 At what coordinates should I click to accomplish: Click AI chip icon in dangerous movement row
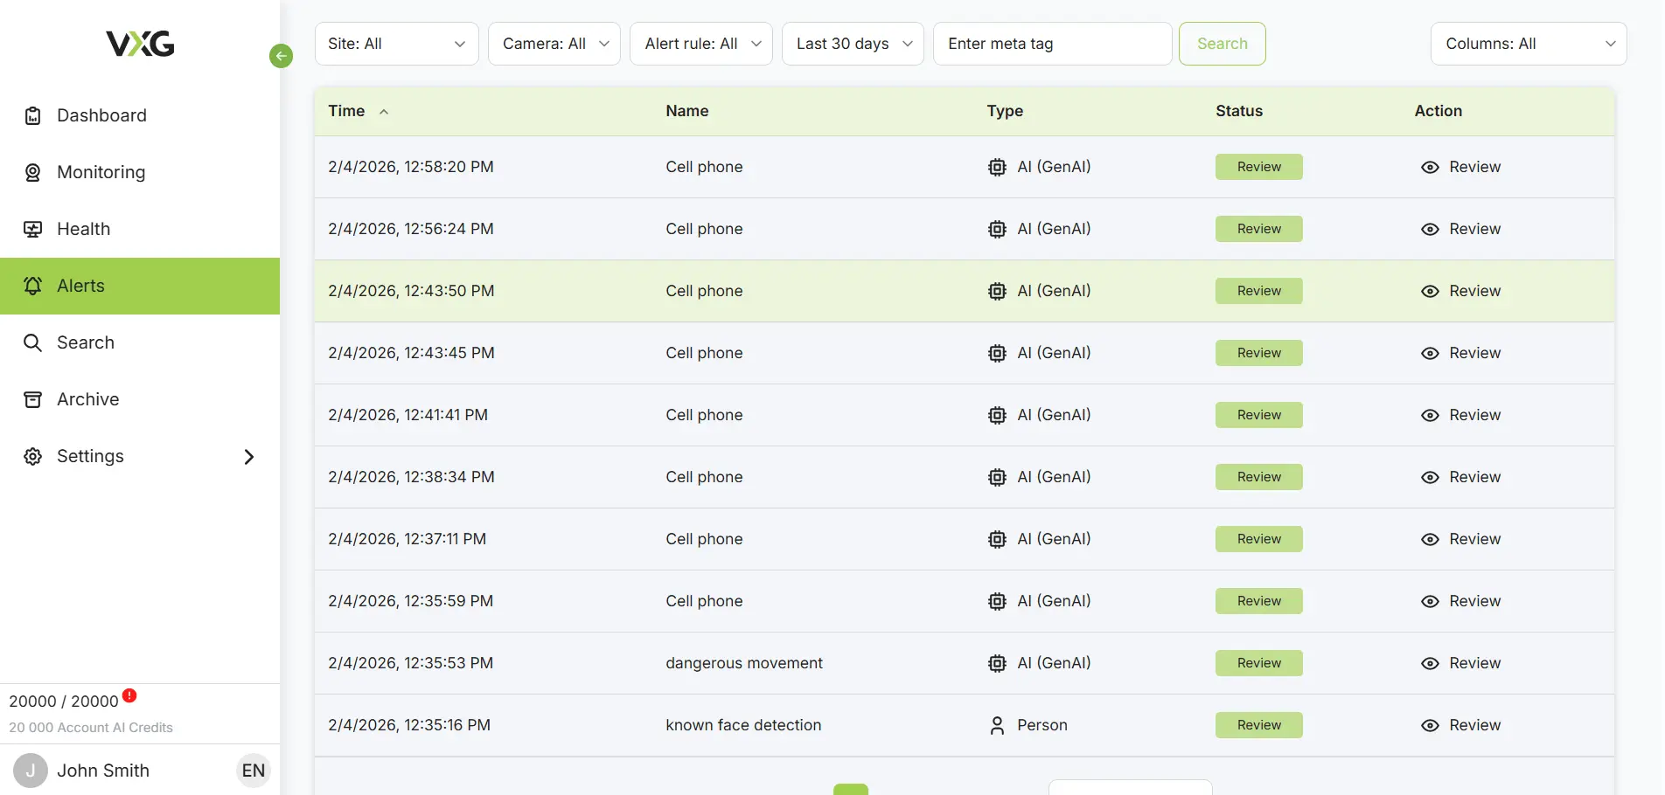coord(997,663)
